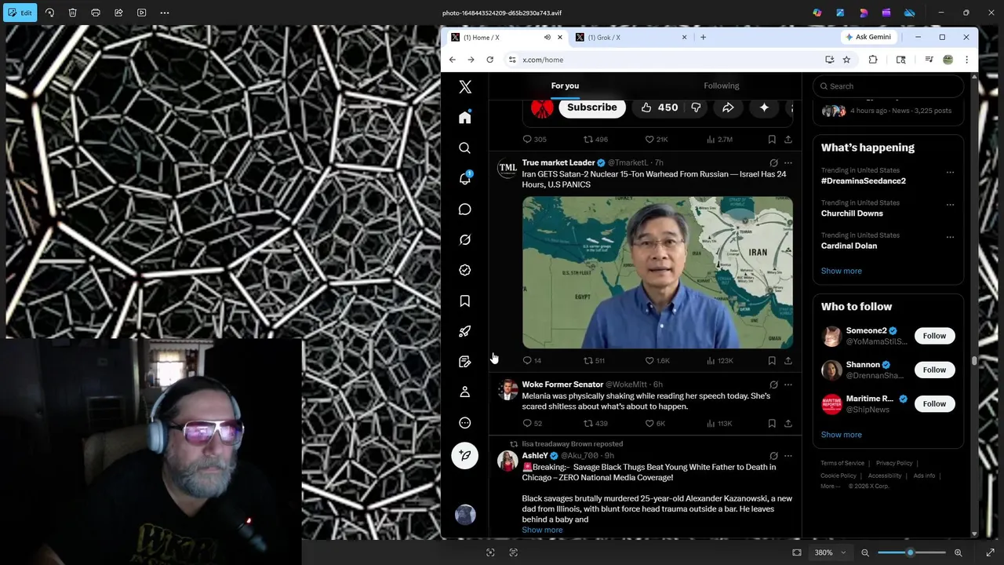The width and height of the screenshot is (1004, 565).
Task: Open Chrome three-dot menu
Action: (966, 60)
